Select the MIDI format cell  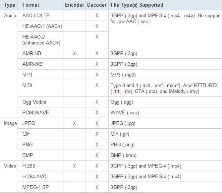coord(28,85)
